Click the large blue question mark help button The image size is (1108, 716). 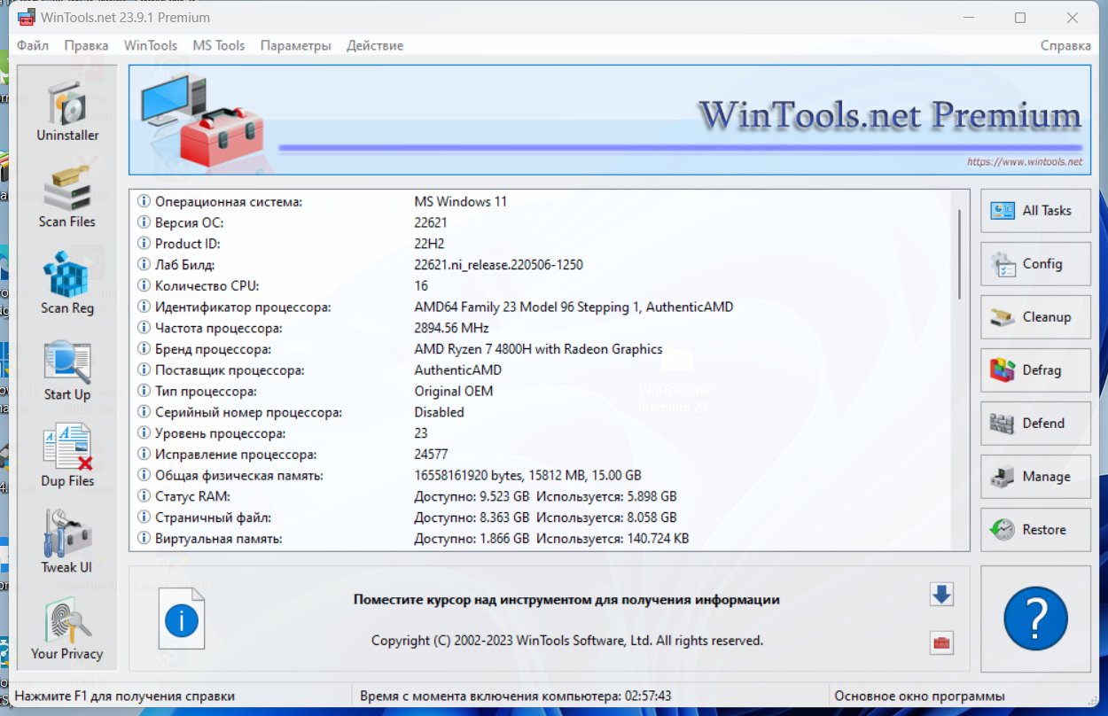[1035, 619]
